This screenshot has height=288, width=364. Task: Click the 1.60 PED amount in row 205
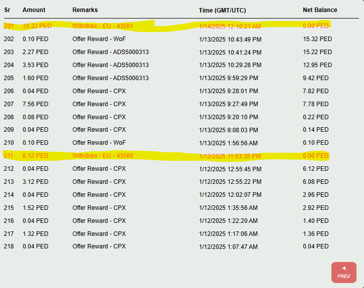click(35, 78)
